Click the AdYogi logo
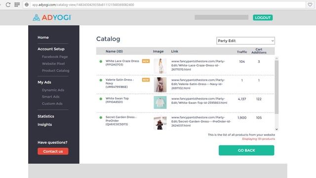Viewport: 316px width, 178px height. 52,18
